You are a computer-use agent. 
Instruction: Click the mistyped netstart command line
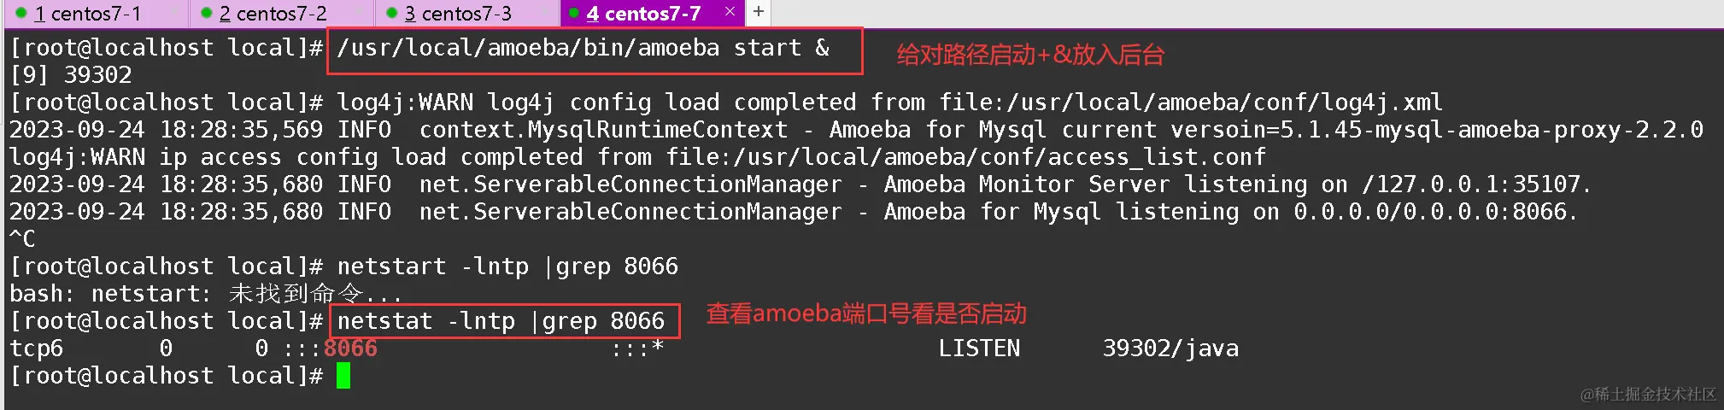tap(507, 266)
